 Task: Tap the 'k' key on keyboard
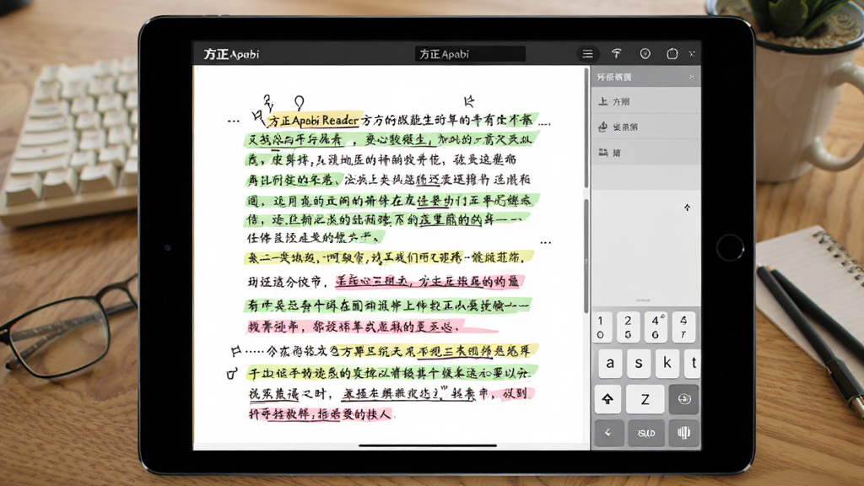(667, 363)
